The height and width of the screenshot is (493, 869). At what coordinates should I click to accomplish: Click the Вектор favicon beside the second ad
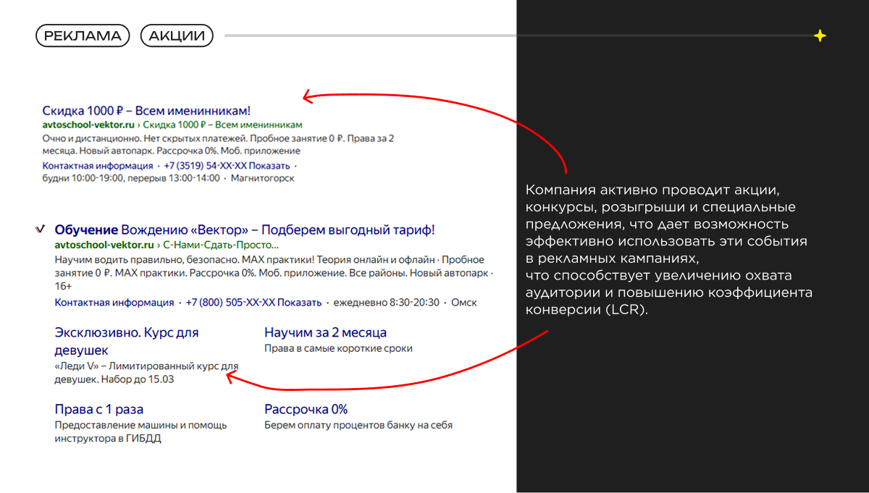41,229
